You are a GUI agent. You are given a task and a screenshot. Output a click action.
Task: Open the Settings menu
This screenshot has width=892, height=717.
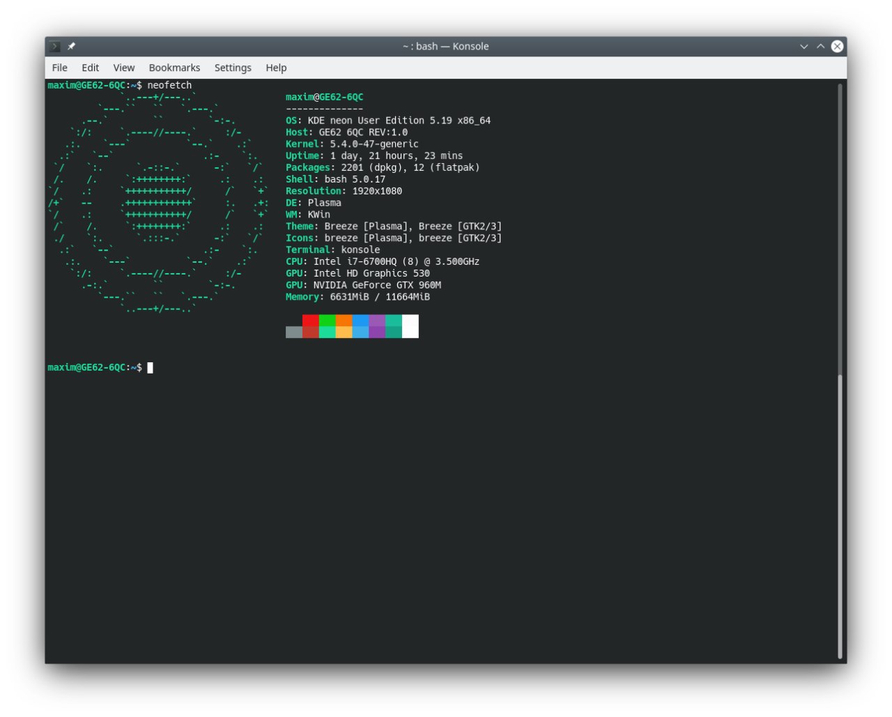[x=233, y=68]
